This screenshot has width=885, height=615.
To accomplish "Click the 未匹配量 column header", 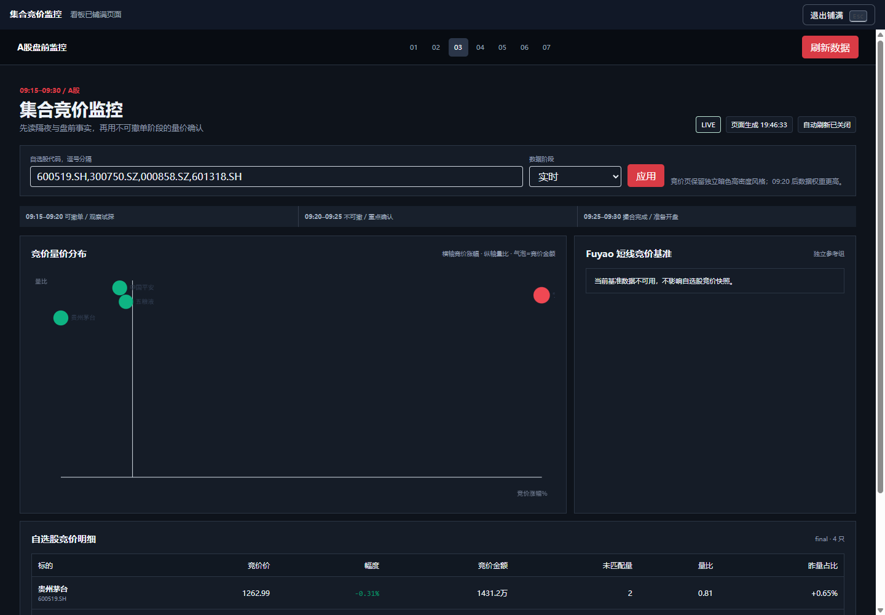I will click(618, 566).
